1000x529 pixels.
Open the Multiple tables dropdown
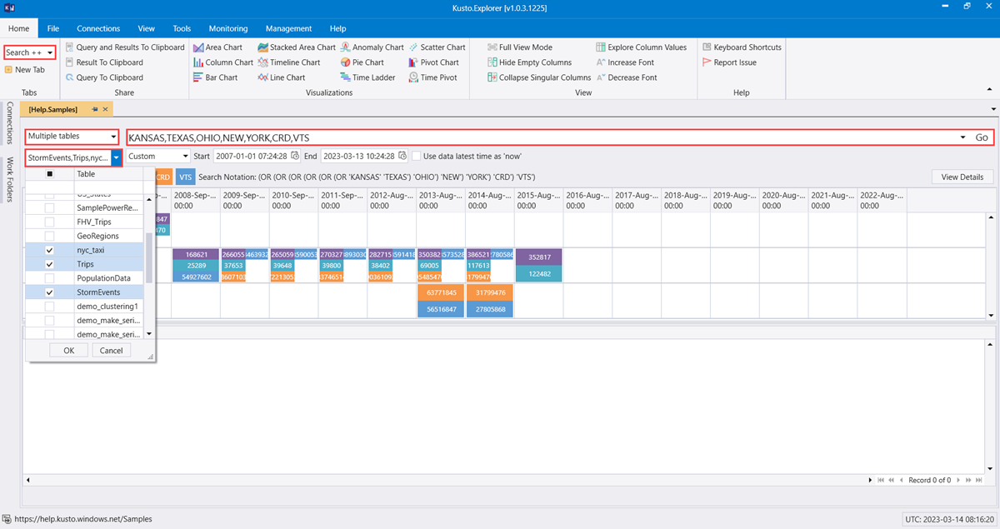tap(112, 135)
